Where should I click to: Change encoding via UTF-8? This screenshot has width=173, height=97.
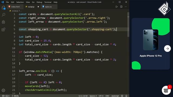(101, 96)
